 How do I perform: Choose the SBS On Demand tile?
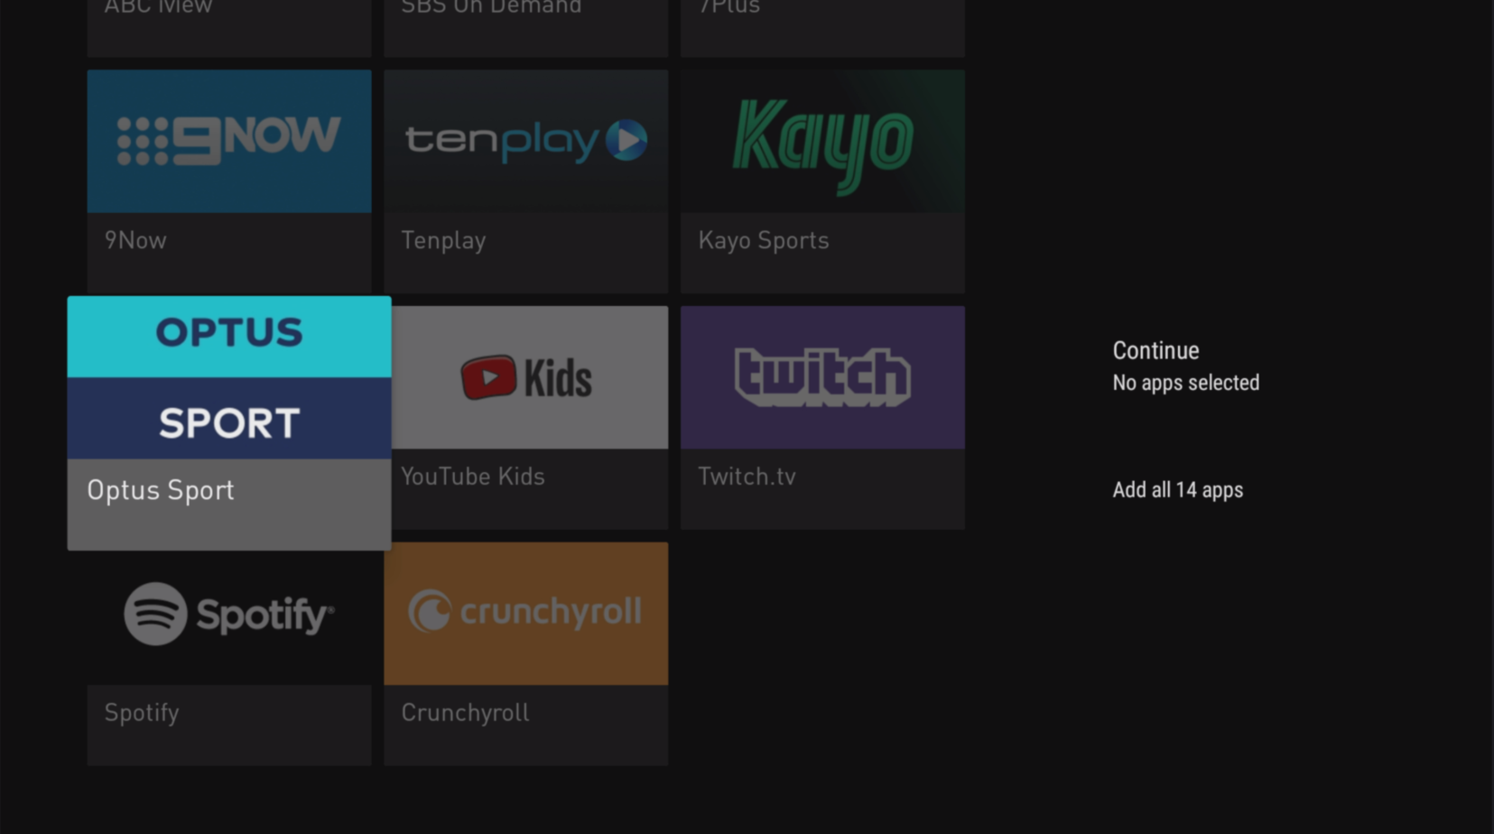coord(525,23)
